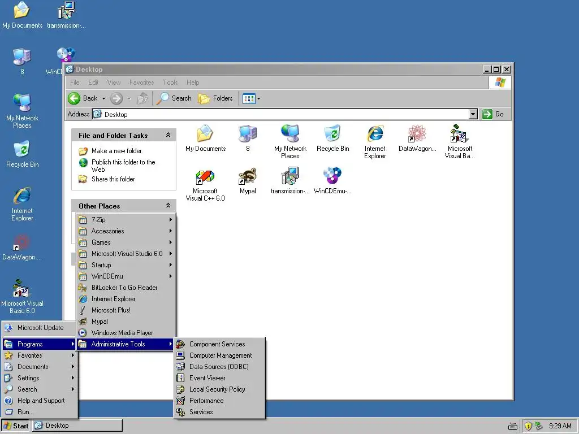Click the Search magnifier toolbar button

(x=174, y=98)
